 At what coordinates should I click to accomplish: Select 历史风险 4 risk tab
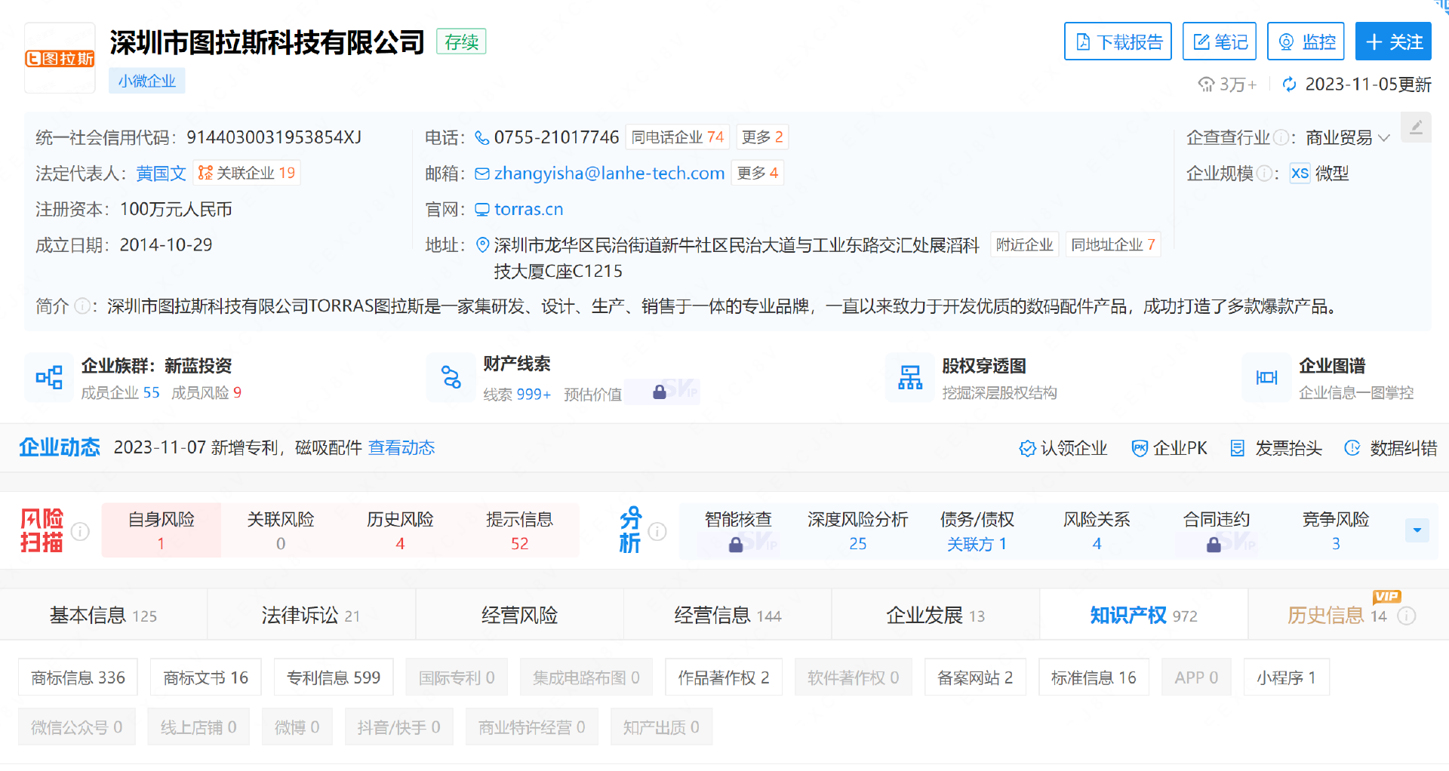click(400, 530)
